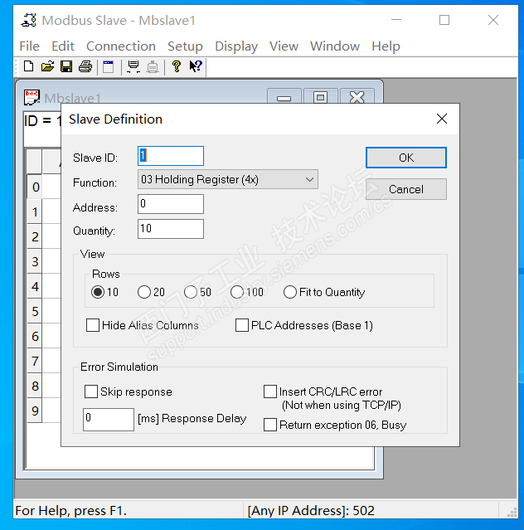Click the Disconnect toolbar icon
Screen dimensions: 524x530
point(153,66)
